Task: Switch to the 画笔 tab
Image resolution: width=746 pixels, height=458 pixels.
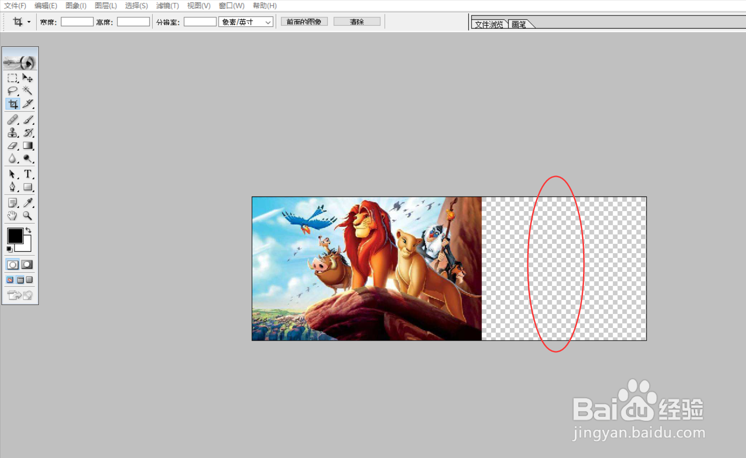Action: (x=519, y=24)
